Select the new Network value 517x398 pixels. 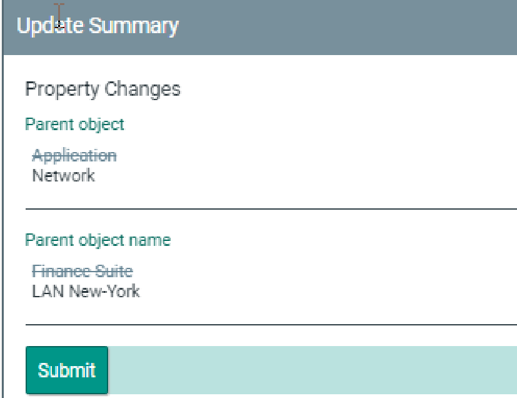[x=63, y=175]
